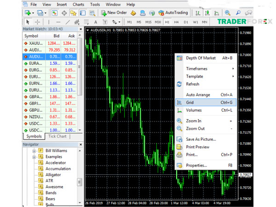Close the Navigator panel
The image size is (276, 207).
pyautogui.click(x=81, y=144)
